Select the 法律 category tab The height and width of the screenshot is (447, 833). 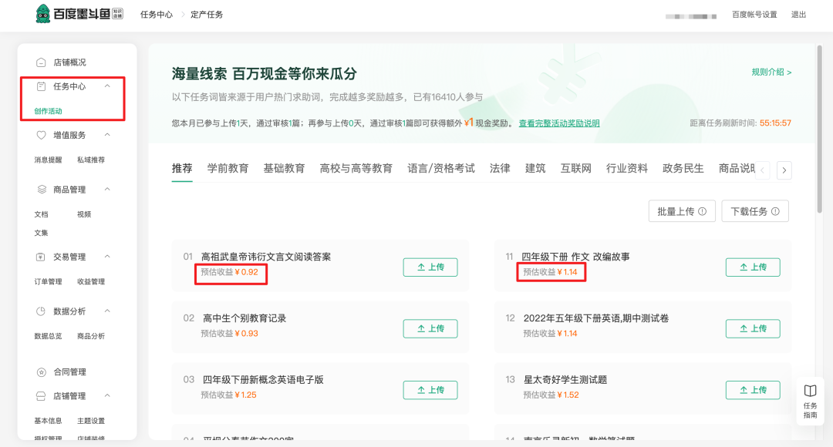(x=500, y=168)
